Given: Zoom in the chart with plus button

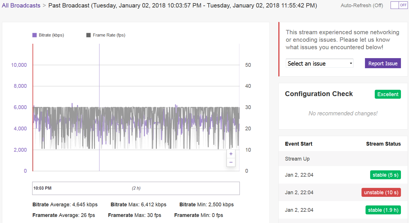Looking at the screenshot, I should pyautogui.click(x=231, y=154).
